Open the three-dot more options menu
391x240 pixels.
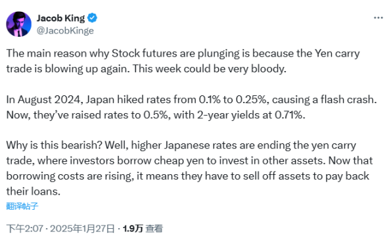coord(378,18)
